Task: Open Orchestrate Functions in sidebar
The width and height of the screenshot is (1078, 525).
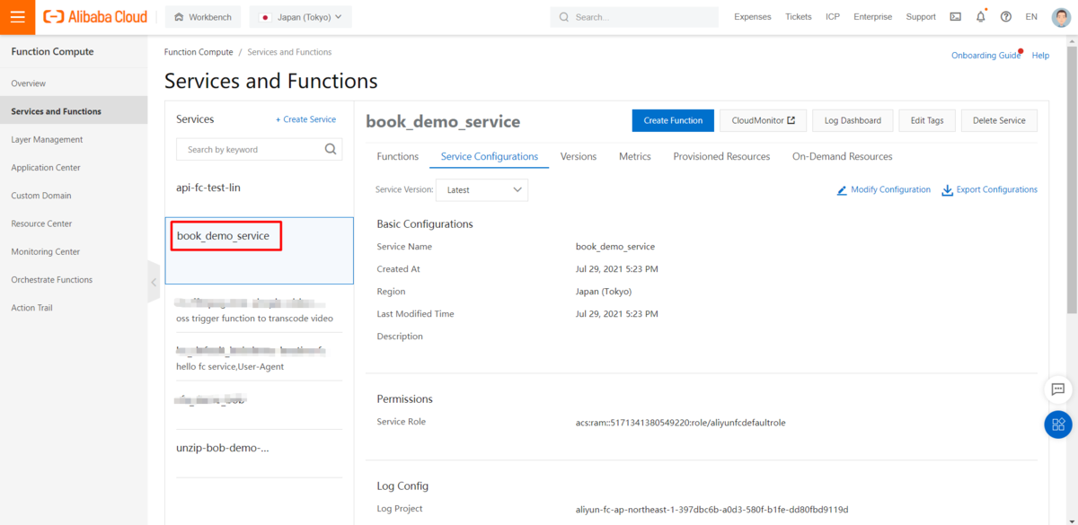Action: pyautogui.click(x=74, y=280)
